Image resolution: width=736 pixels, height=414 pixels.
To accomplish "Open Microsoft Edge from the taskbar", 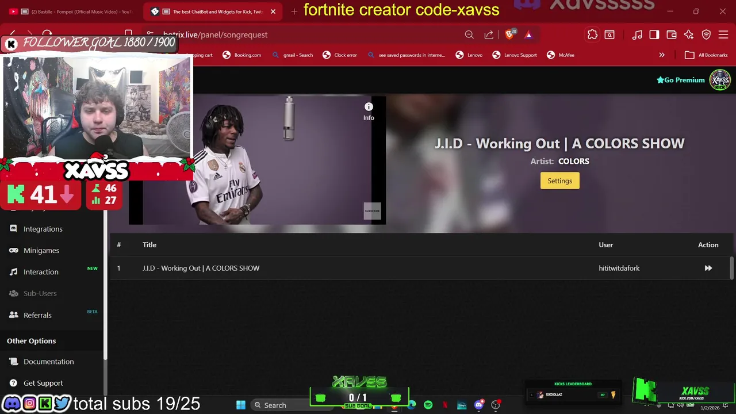I will tap(412, 405).
